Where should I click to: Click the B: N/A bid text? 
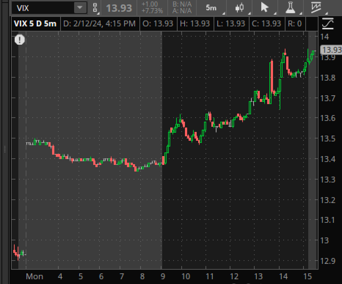pos(182,4)
